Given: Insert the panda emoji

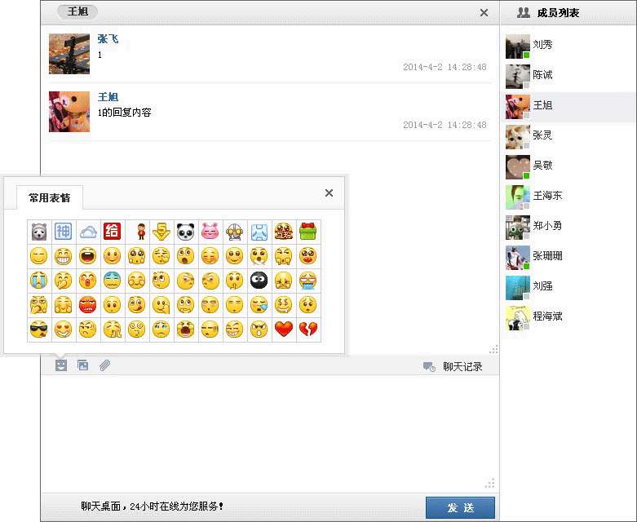Looking at the screenshot, I should (186, 232).
